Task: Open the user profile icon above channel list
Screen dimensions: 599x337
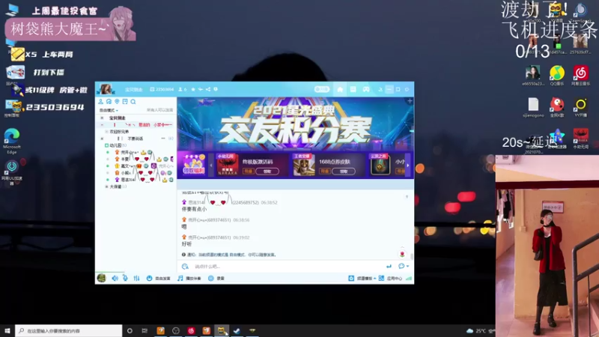Action: 101,102
